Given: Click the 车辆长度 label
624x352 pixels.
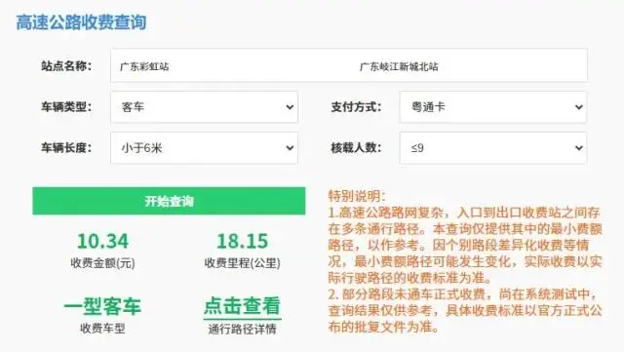Looking at the screenshot, I should point(66,148).
